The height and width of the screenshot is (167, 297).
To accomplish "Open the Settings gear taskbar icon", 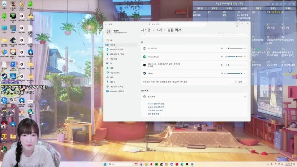I will click(192, 164).
